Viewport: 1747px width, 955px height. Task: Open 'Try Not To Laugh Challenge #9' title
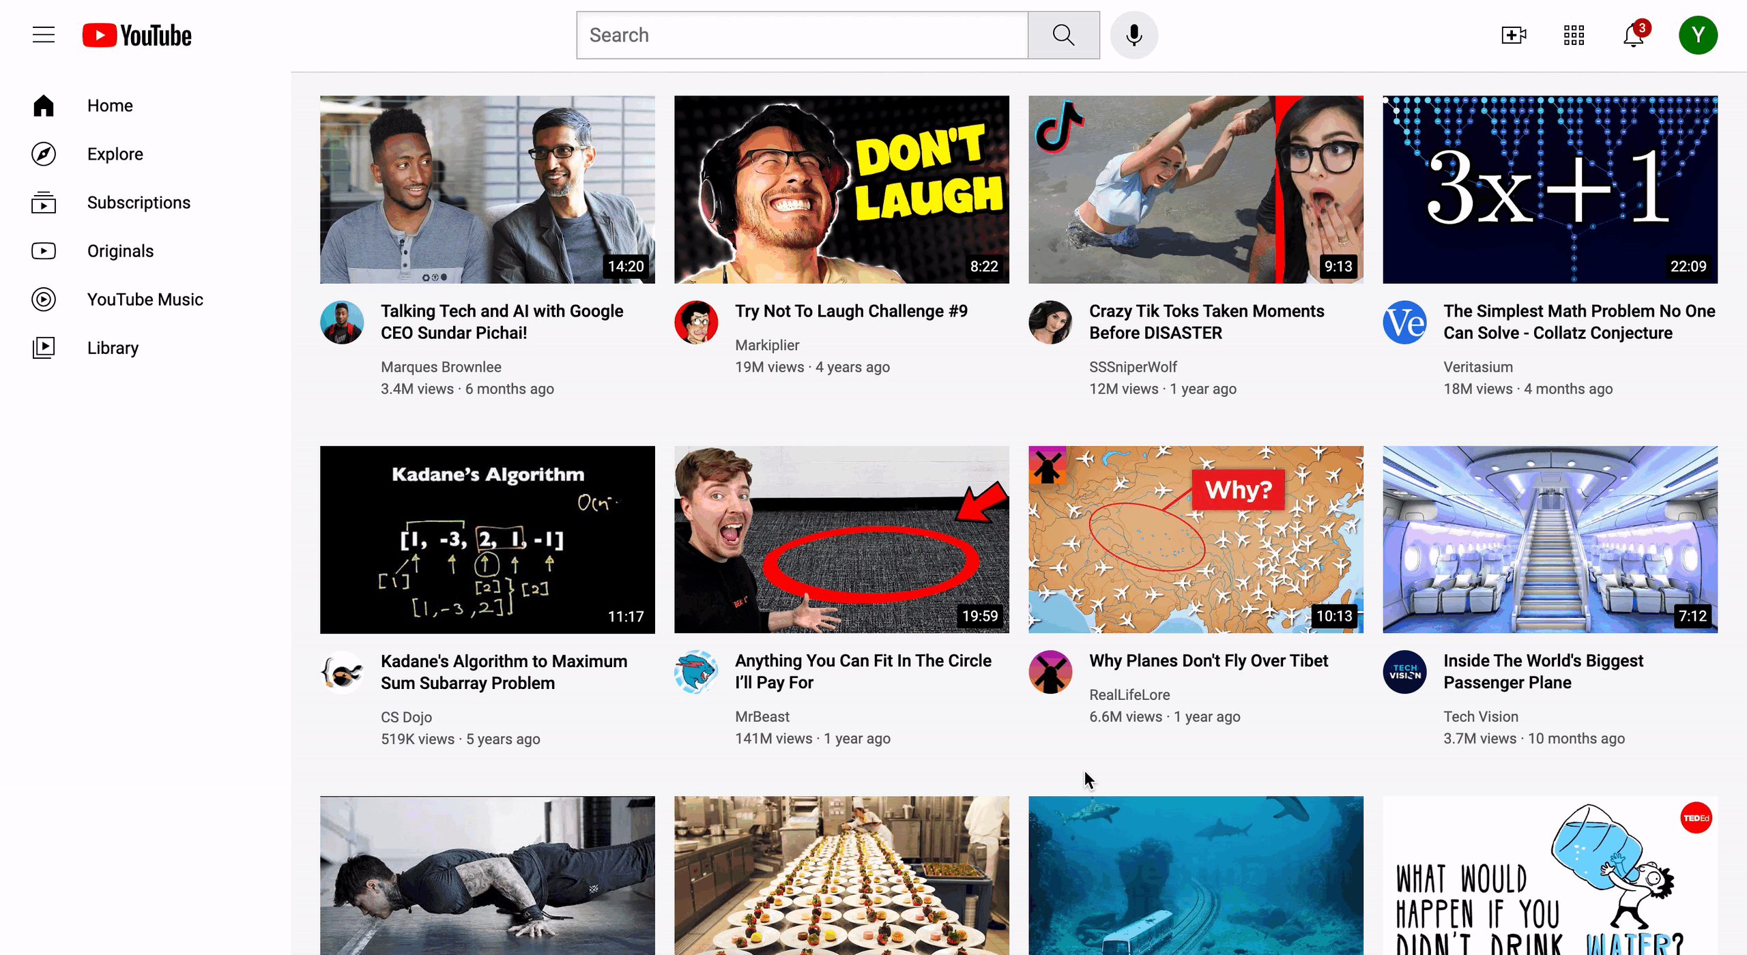(851, 311)
